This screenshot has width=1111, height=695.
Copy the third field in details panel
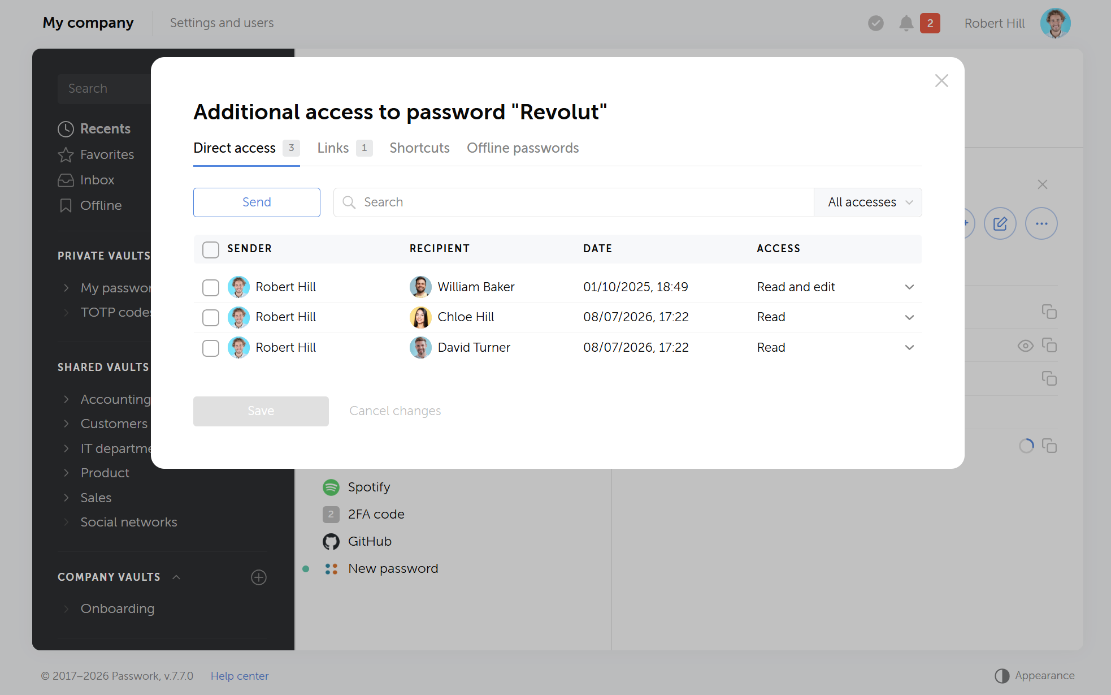1049,378
